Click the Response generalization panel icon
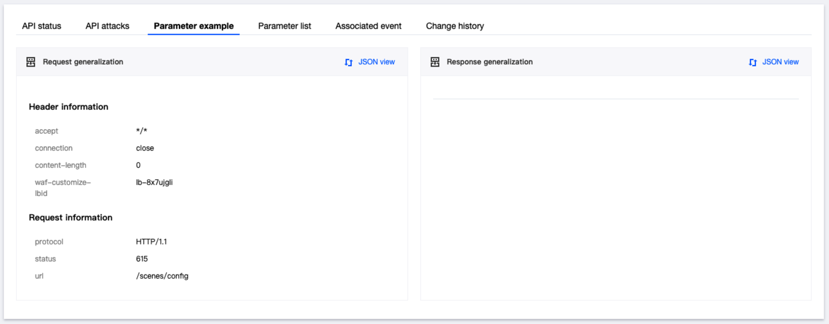Image resolution: width=829 pixels, height=324 pixels. (x=435, y=62)
